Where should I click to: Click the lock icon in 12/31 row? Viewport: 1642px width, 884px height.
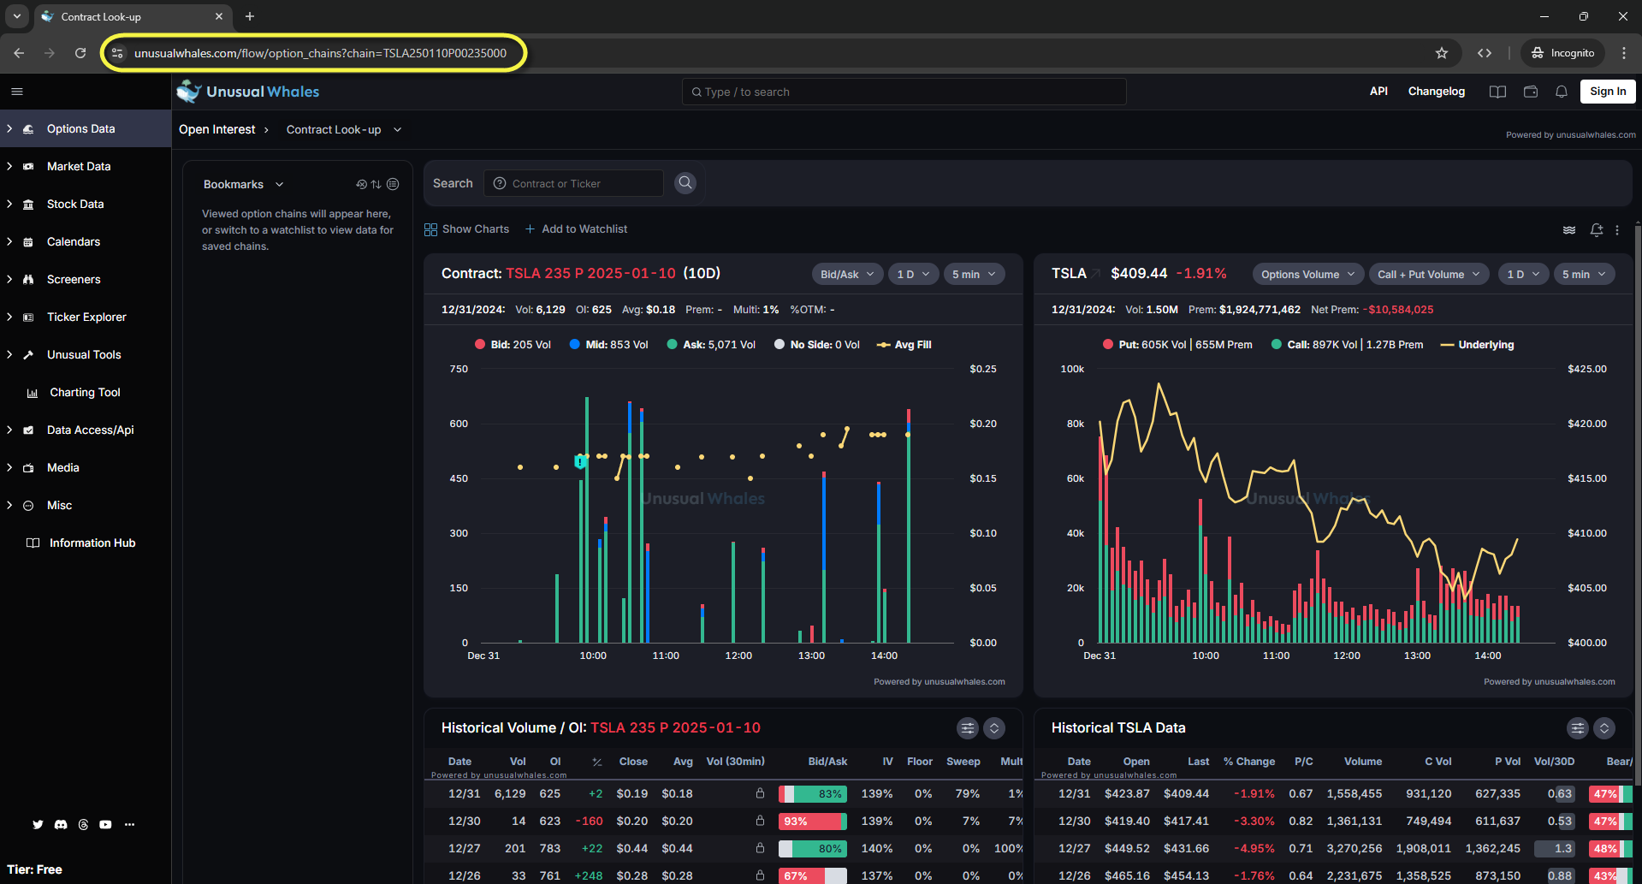(x=760, y=794)
